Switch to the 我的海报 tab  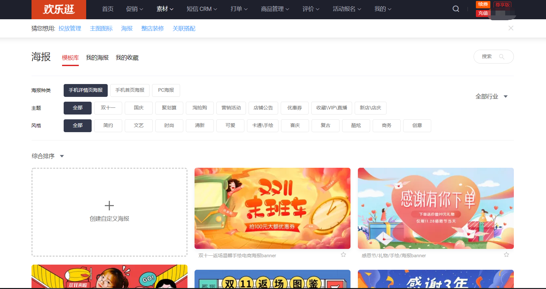[97, 58]
